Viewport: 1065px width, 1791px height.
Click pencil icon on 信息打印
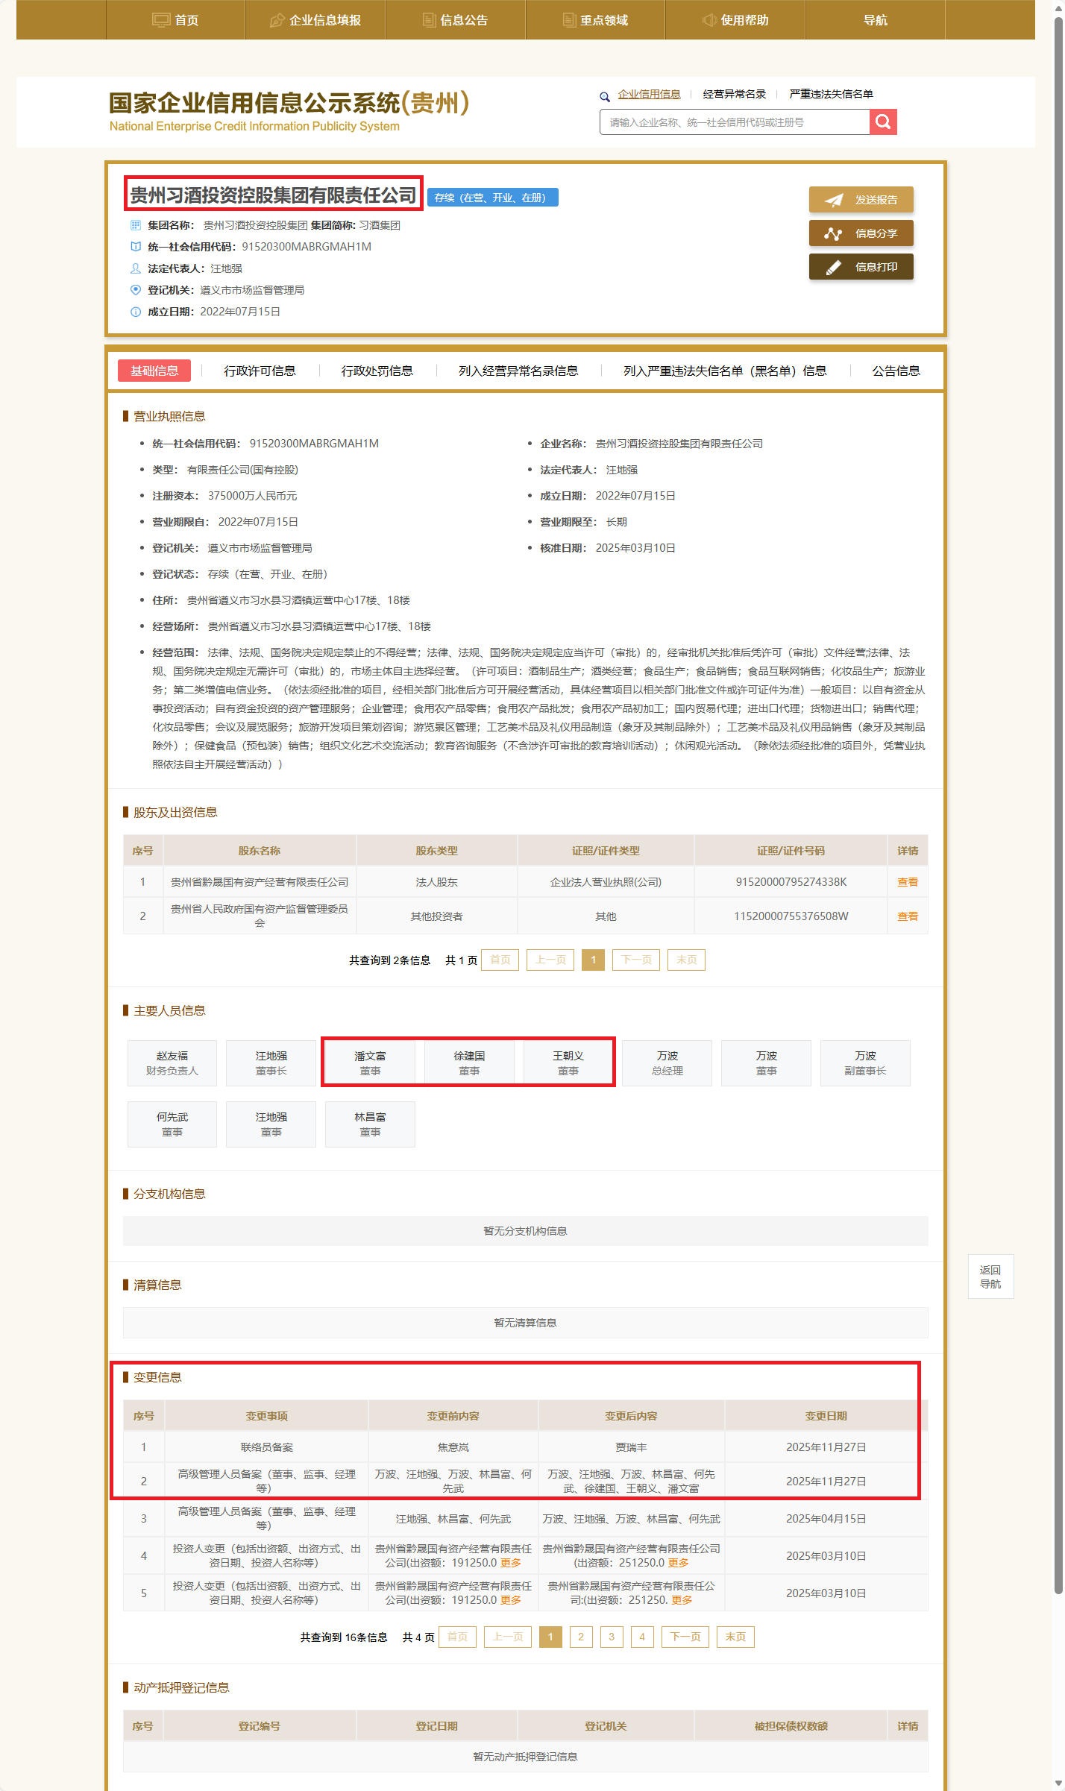[x=833, y=267]
